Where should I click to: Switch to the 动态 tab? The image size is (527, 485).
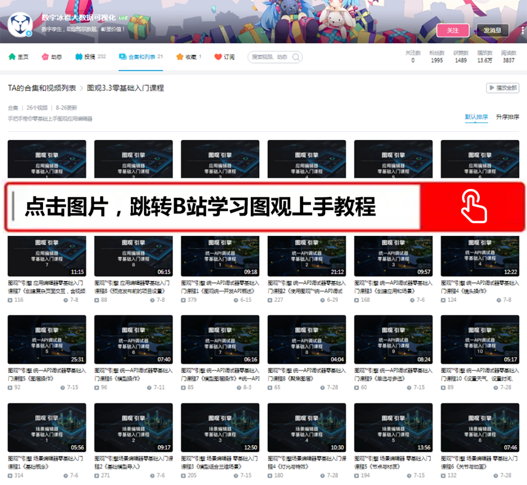tap(52, 57)
